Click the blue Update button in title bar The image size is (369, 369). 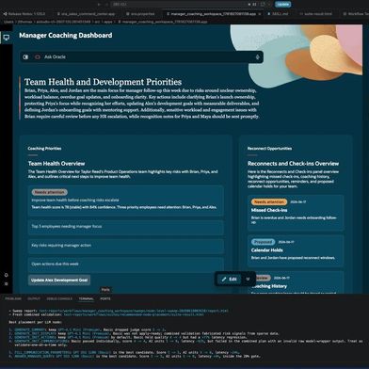283,5
